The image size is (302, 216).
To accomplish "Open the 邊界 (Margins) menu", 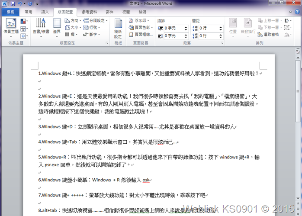I will pos(57,28).
